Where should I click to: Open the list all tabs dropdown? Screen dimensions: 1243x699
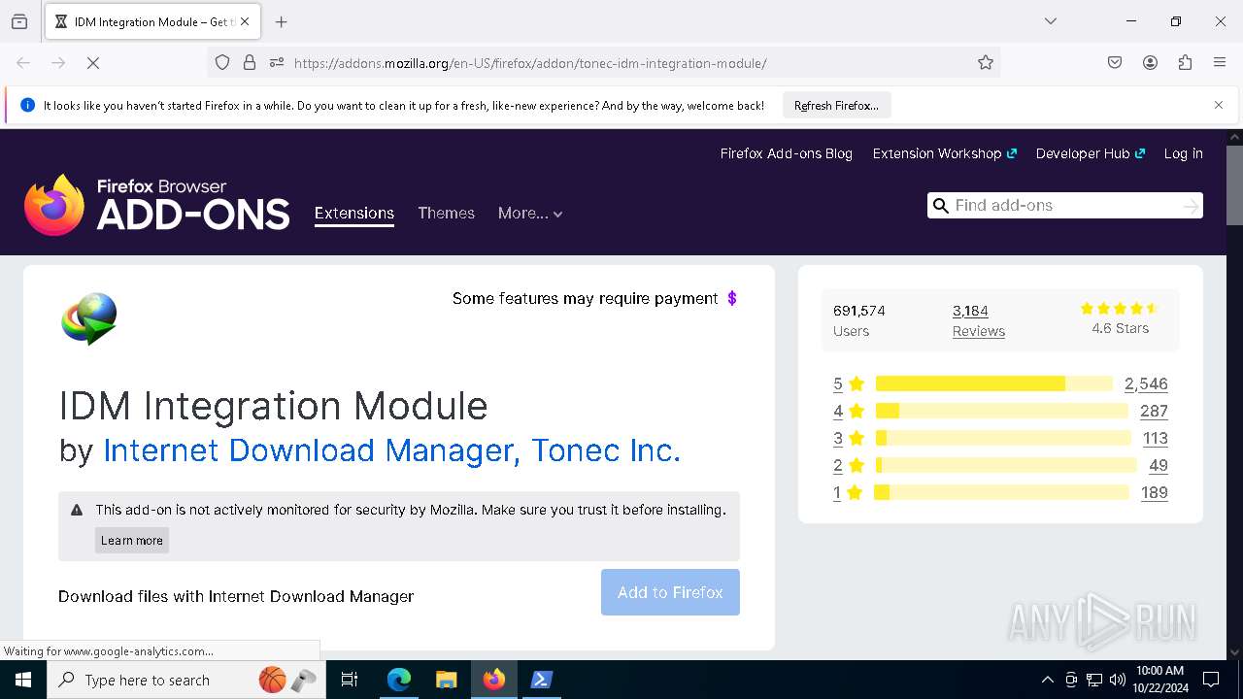click(1050, 21)
